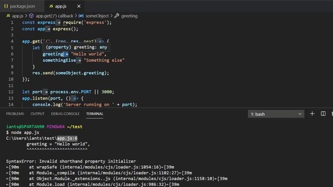Create a new terminal with plus icon
Image resolution: width=333 pixels, height=187 pixels.
(x=312, y=114)
